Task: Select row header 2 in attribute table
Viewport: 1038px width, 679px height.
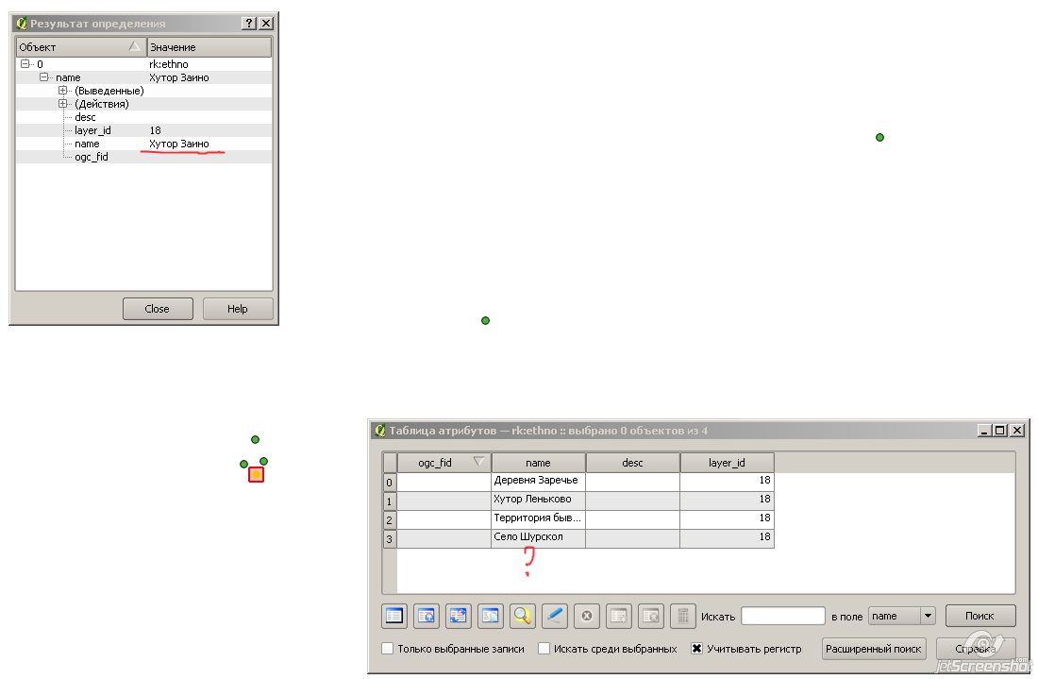Action: (x=389, y=519)
